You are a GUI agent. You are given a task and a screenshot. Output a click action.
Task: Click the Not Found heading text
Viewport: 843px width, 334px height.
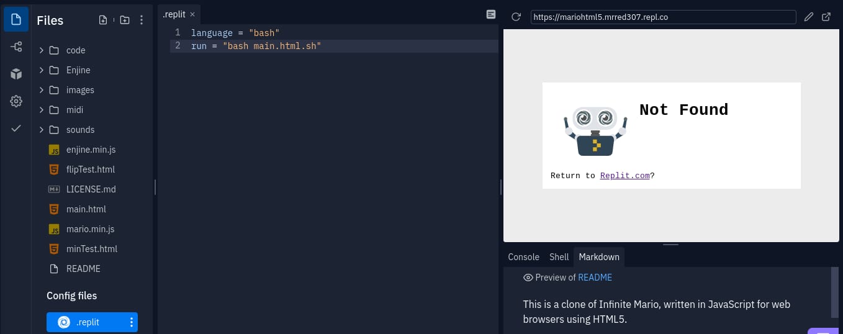[683, 110]
